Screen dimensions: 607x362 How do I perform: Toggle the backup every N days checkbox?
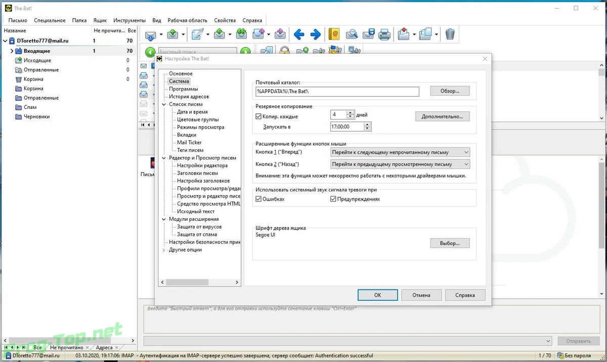(259, 116)
